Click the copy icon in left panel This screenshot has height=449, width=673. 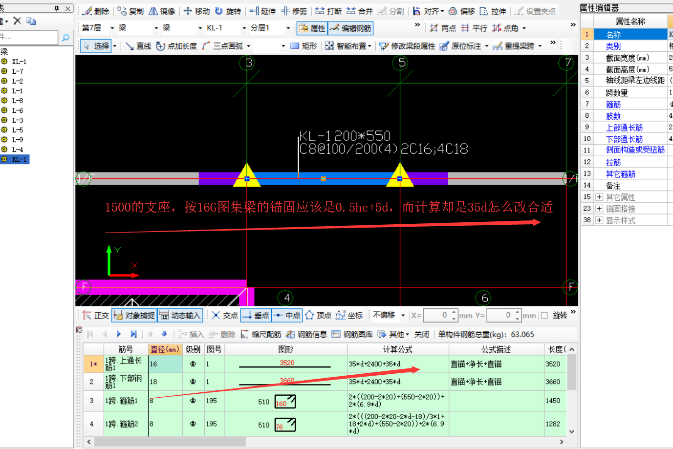tap(31, 21)
